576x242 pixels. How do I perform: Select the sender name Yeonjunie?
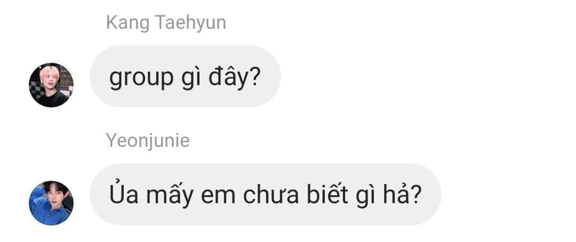(148, 141)
